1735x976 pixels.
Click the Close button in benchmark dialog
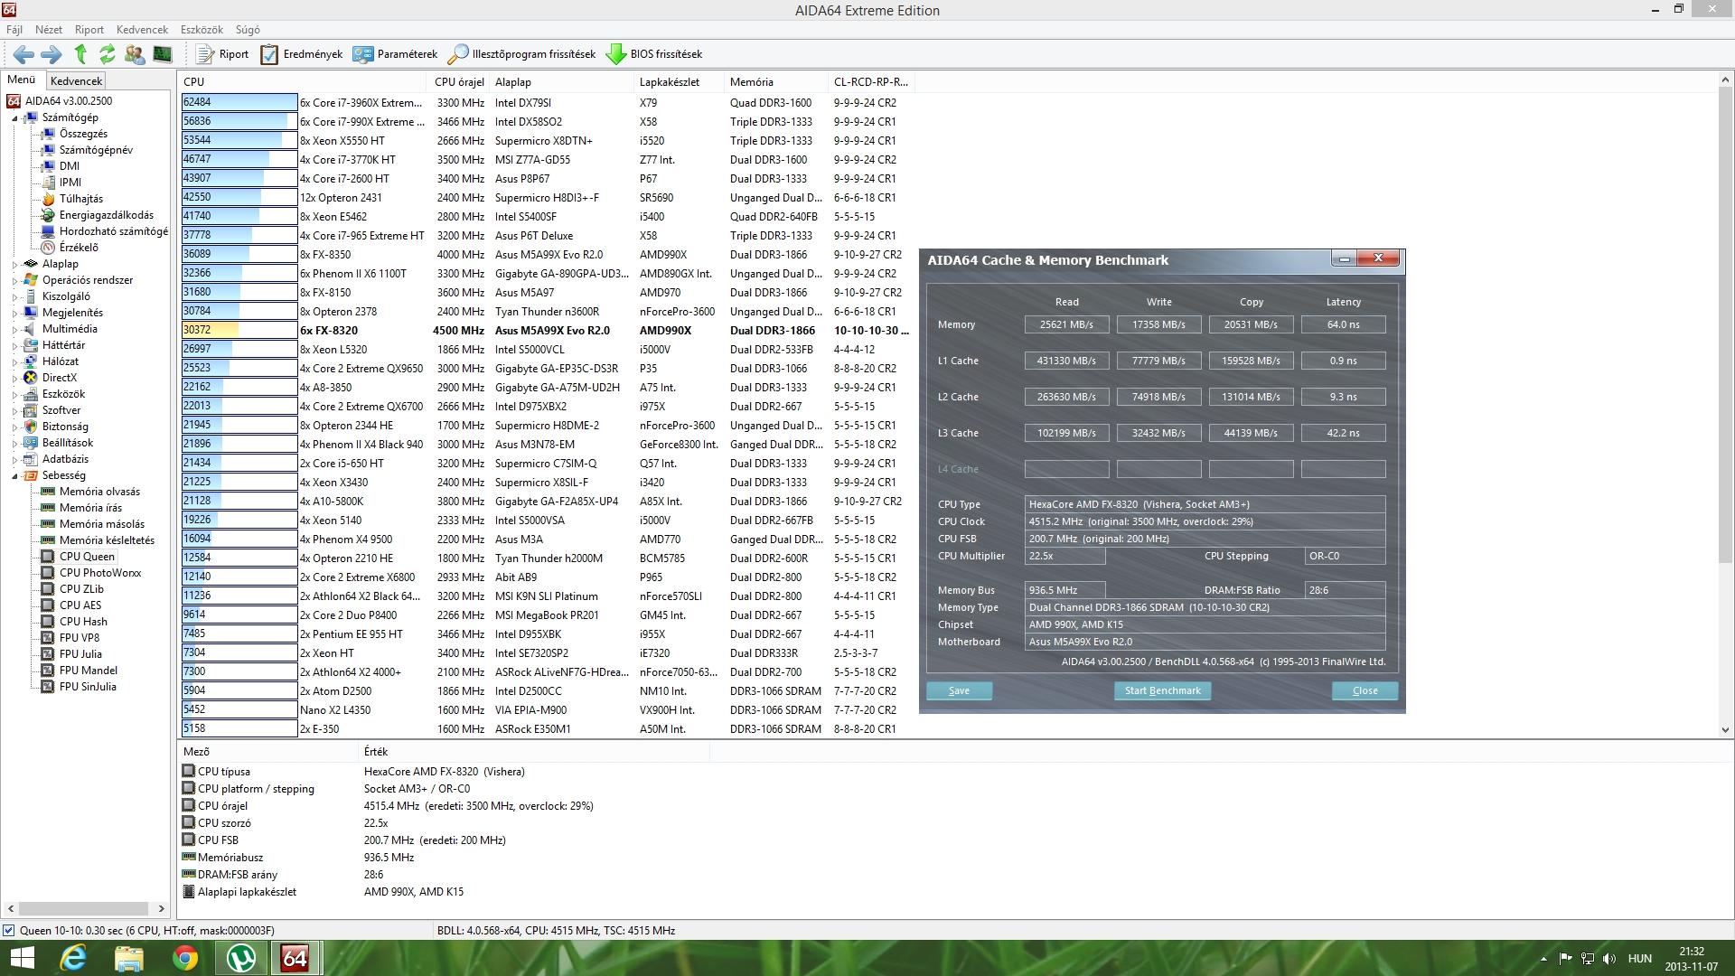click(1365, 690)
